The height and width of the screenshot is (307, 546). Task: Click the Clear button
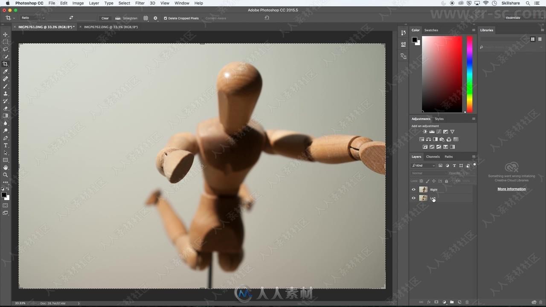105,18
